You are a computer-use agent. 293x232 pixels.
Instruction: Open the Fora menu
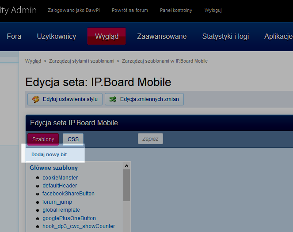[14, 36]
